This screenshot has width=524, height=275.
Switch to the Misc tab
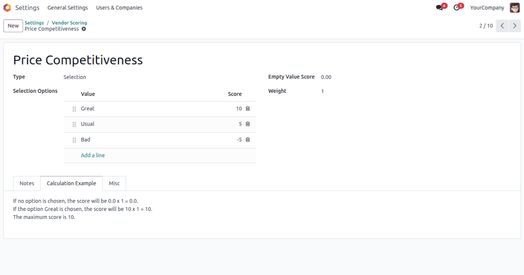tap(114, 183)
